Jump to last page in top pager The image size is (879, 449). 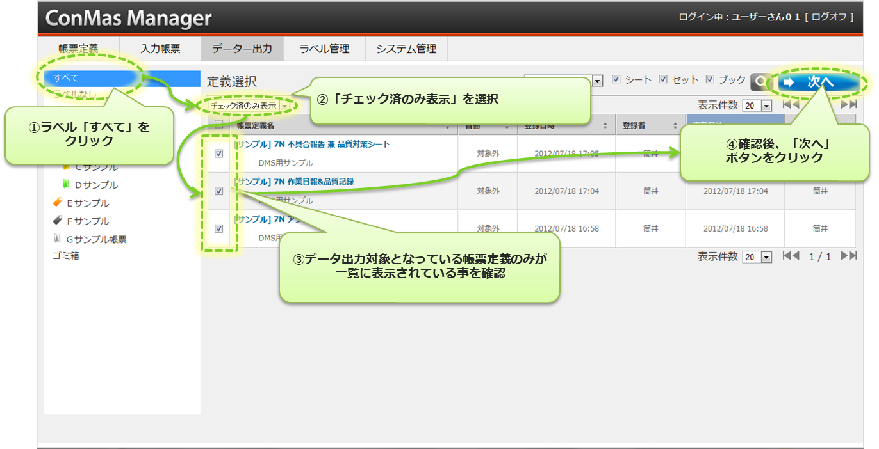(848, 105)
